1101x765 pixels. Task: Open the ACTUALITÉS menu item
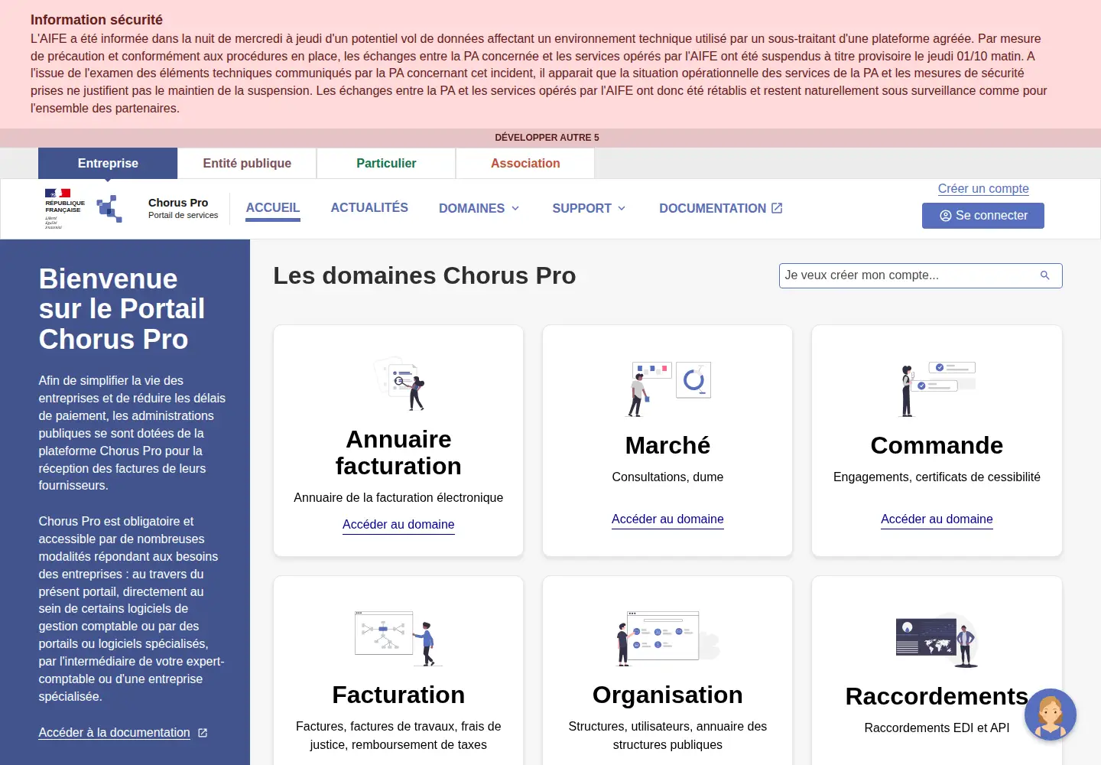tap(369, 207)
